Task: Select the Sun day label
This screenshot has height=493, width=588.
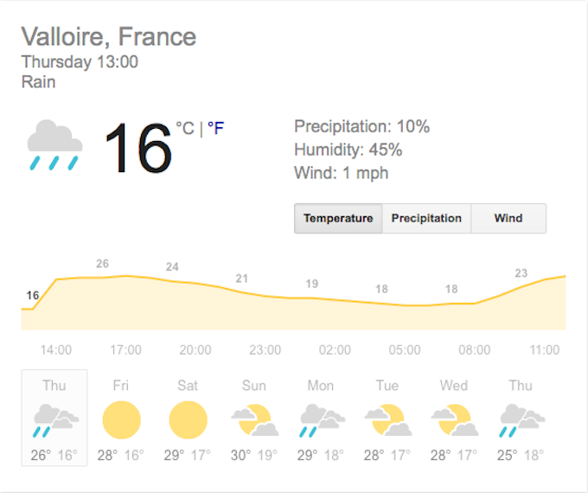Action: pos(254,386)
